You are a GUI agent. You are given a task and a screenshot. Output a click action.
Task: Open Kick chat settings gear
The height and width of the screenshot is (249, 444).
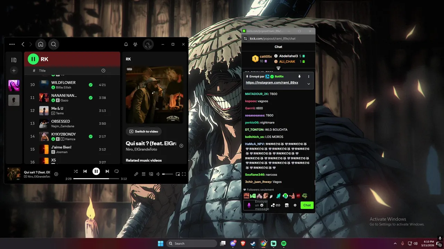point(295,205)
